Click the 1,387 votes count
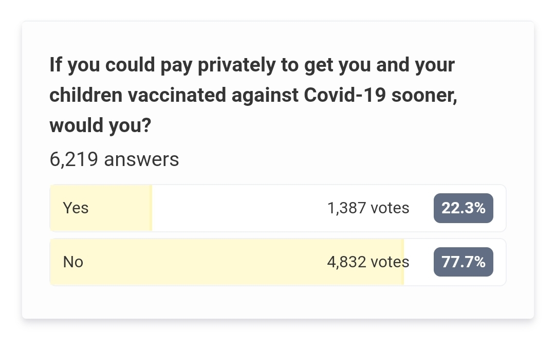This screenshot has width=555, height=348. [368, 208]
